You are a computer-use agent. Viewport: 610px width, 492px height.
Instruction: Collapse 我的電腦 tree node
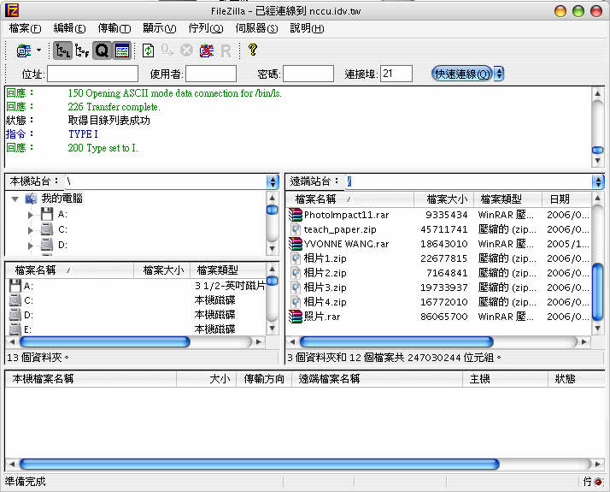point(15,199)
